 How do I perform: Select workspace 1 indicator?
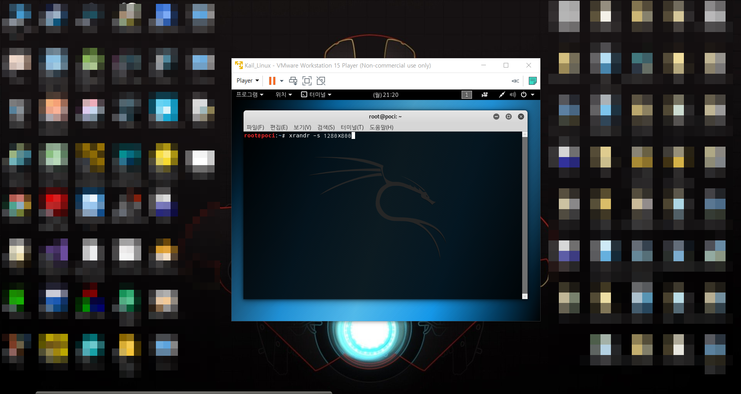467,95
